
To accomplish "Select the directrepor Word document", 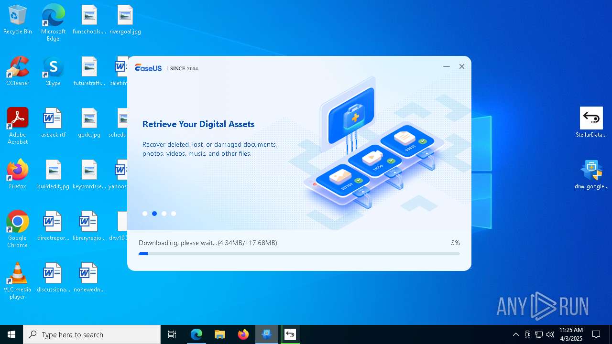I will tap(53, 226).
